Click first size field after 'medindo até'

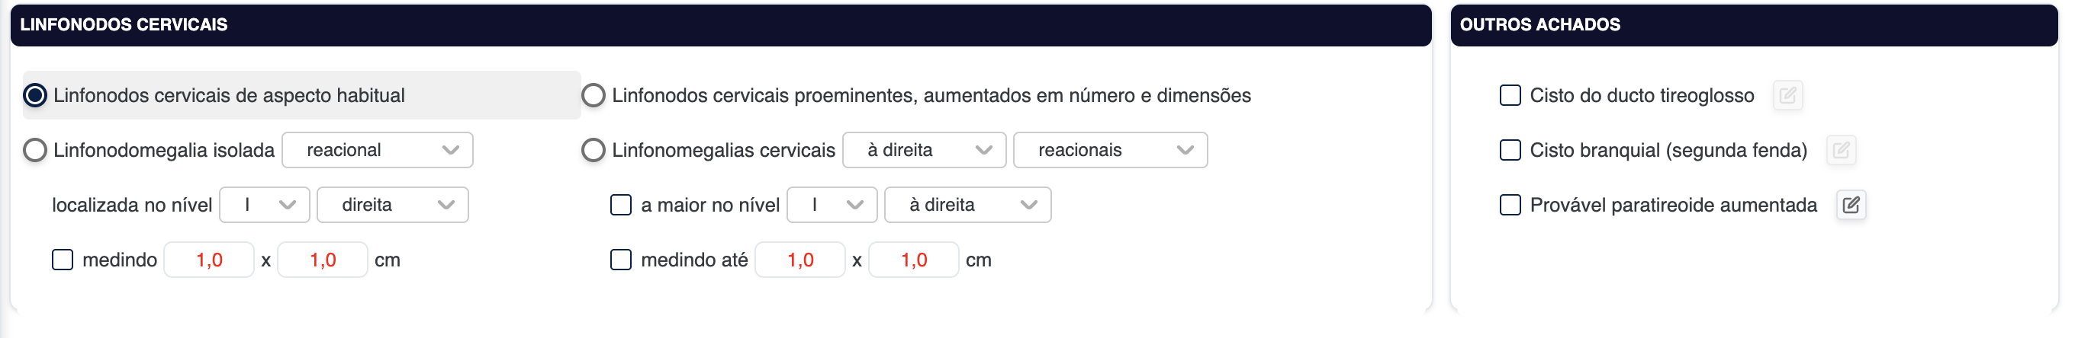click(800, 260)
